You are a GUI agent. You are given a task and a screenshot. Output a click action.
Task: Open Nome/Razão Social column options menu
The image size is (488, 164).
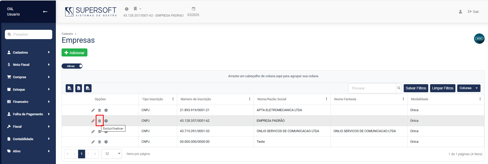(x=326, y=99)
